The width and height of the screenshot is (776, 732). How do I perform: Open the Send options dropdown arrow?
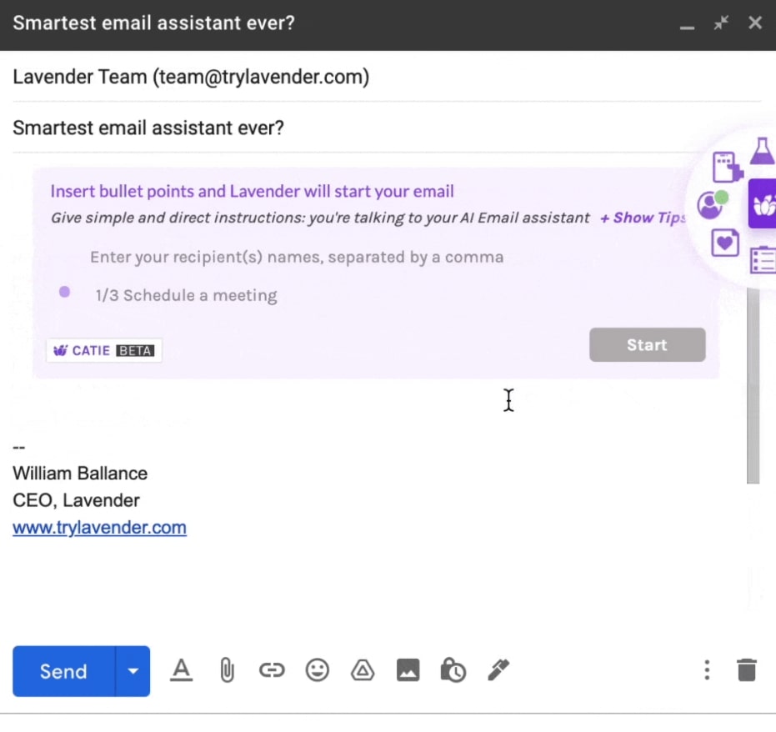click(x=133, y=671)
